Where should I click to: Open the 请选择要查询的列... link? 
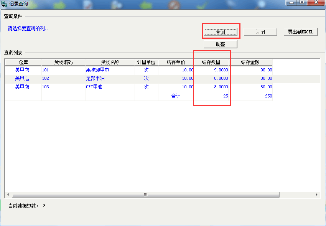coord(29,28)
